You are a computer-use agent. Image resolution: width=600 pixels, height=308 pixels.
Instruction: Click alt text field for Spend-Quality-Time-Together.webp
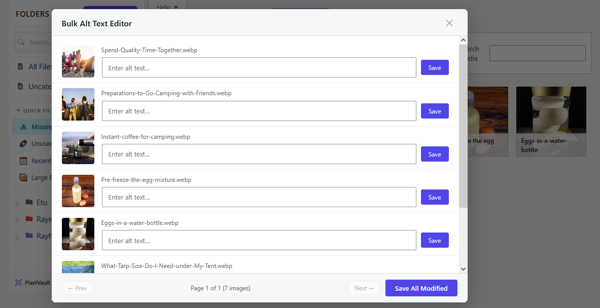[x=259, y=68]
